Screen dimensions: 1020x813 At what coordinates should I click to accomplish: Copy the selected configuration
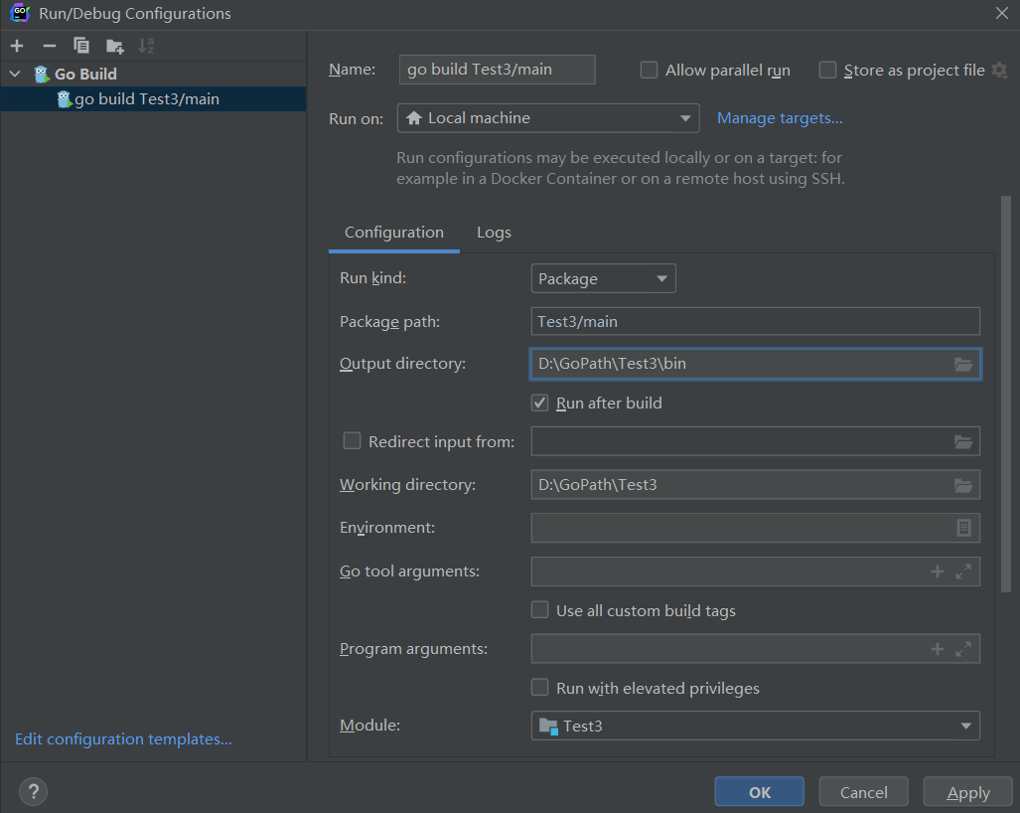(81, 46)
